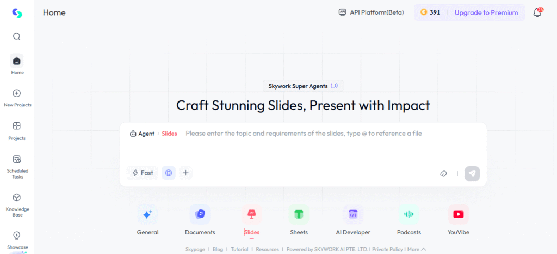The height and width of the screenshot is (254, 557).
Task: Expand the More footer menu
Action: (417, 249)
